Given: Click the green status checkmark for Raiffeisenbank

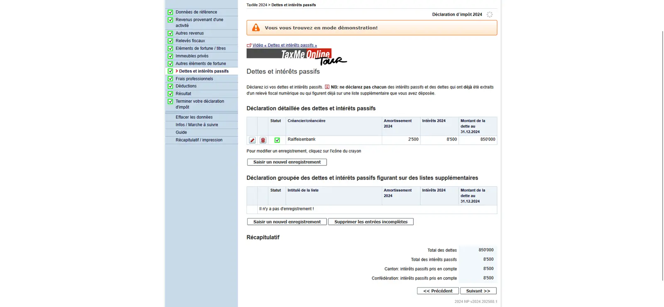Looking at the screenshot, I should [x=277, y=140].
